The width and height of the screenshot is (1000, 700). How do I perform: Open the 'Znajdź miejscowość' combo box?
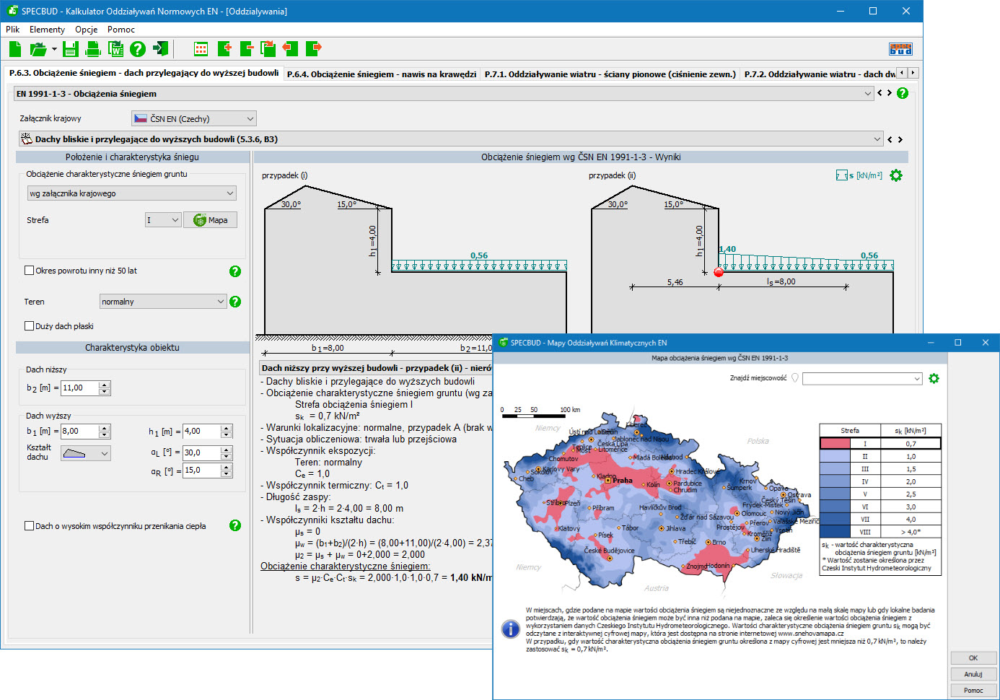click(862, 378)
